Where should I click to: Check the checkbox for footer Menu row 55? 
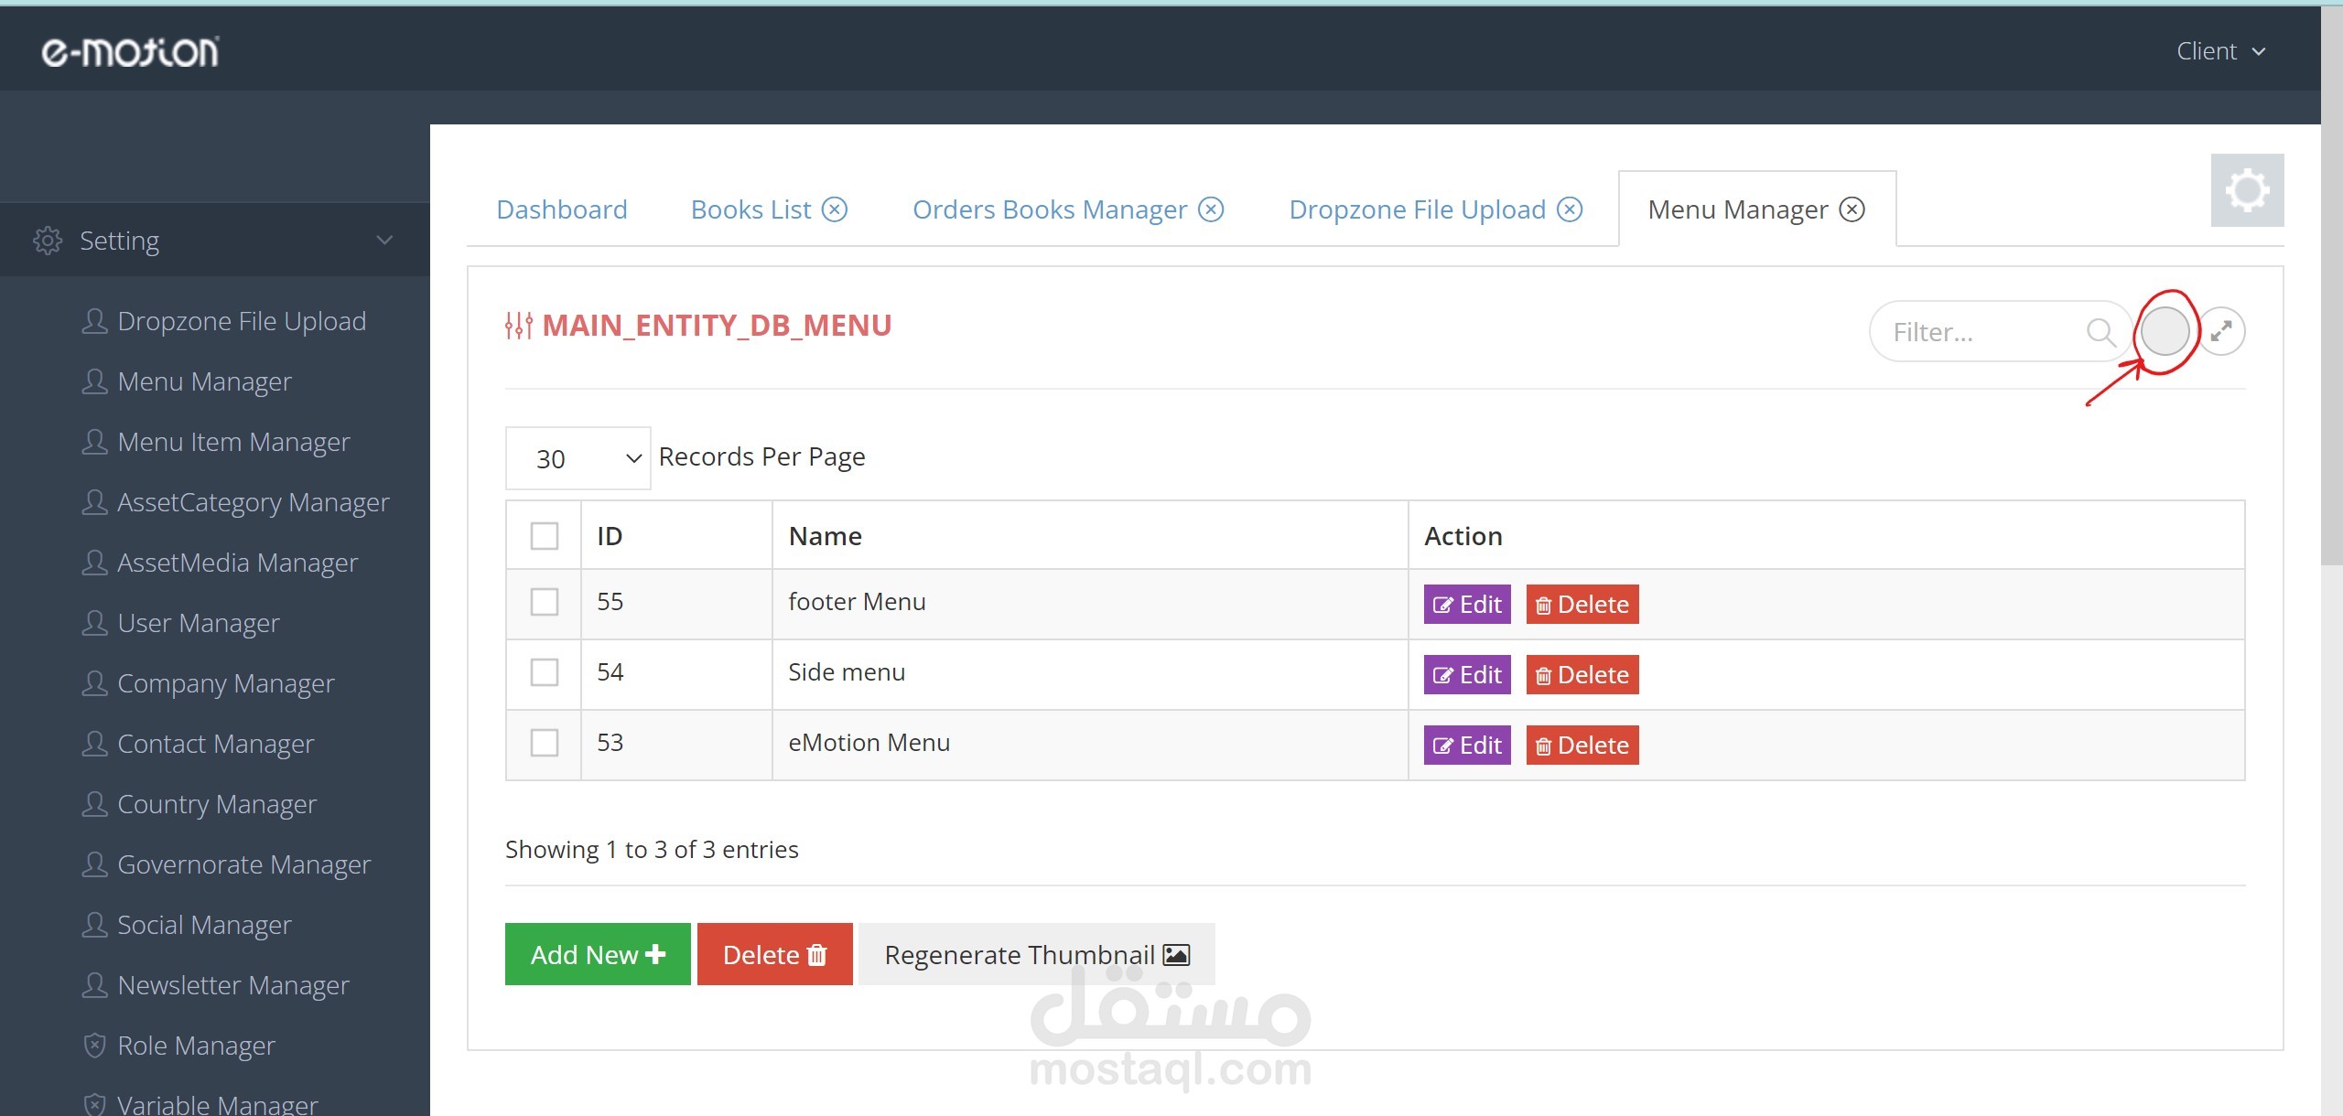coord(544,603)
